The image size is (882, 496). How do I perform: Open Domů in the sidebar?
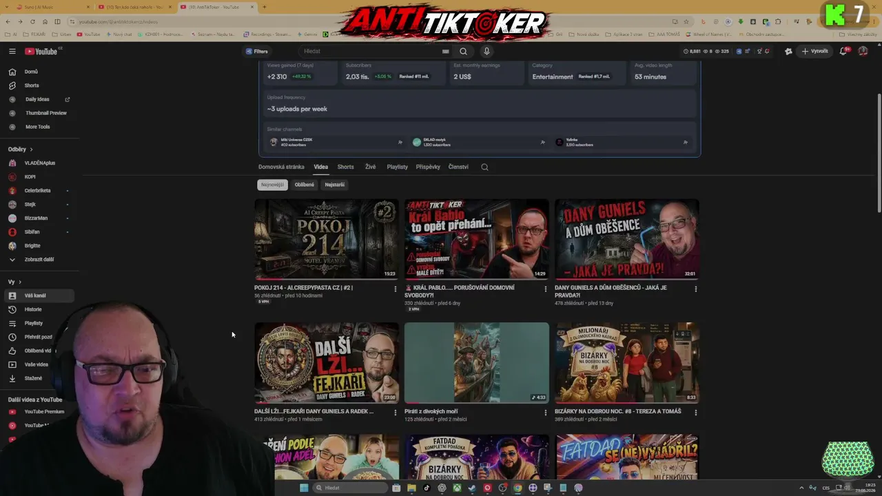click(x=38, y=72)
